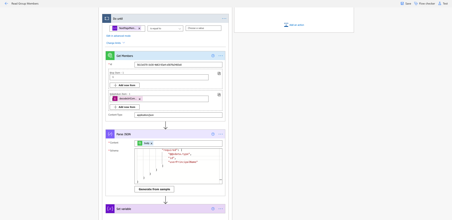The width and height of the screenshot is (452, 220).
Task: Edit the Content-Type field
Action: (x=178, y=115)
